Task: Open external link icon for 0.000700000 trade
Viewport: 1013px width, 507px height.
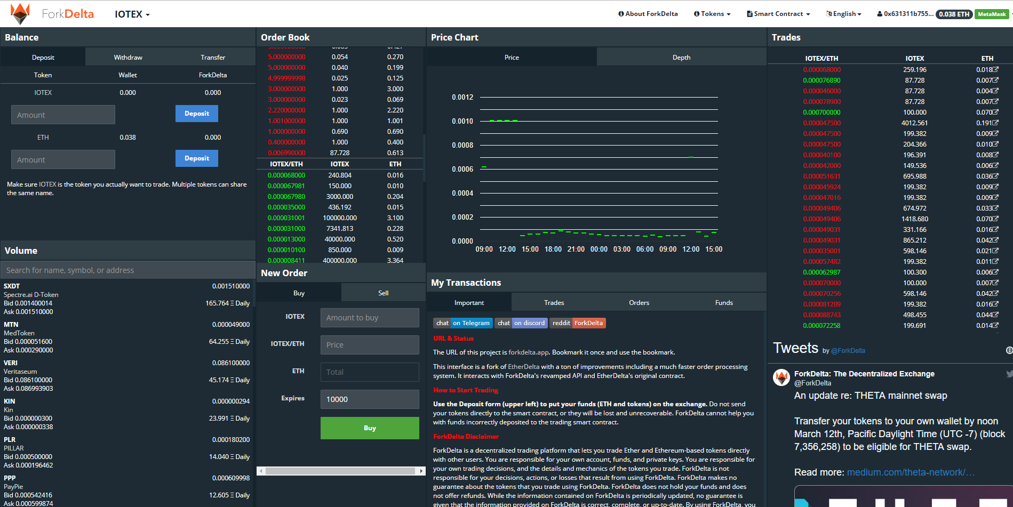Action: coord(995,112)
